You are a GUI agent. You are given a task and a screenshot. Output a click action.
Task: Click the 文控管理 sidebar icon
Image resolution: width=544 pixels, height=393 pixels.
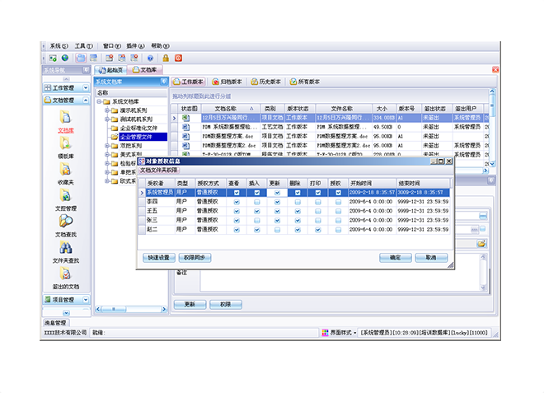point(66,198)
